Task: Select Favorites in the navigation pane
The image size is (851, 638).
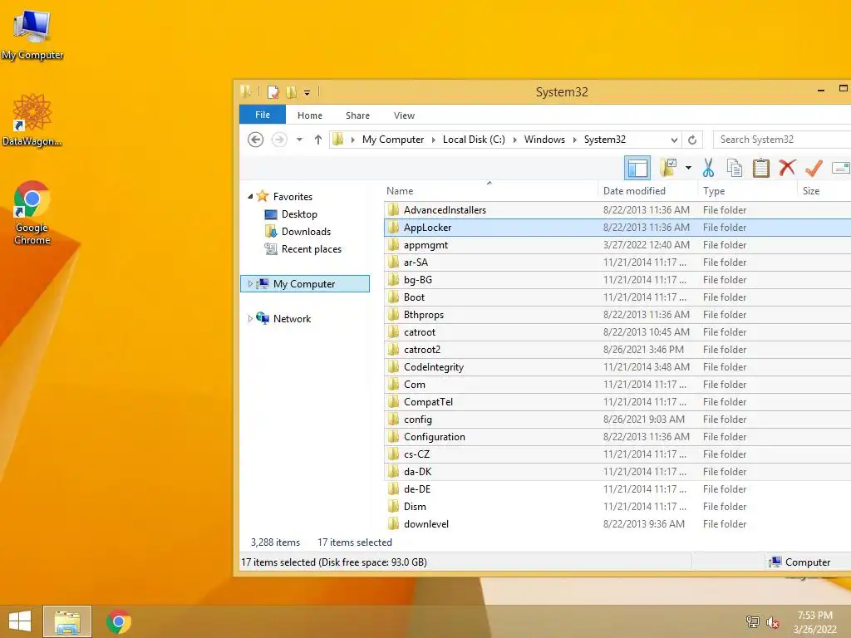Action: click(x=293, y=196)
